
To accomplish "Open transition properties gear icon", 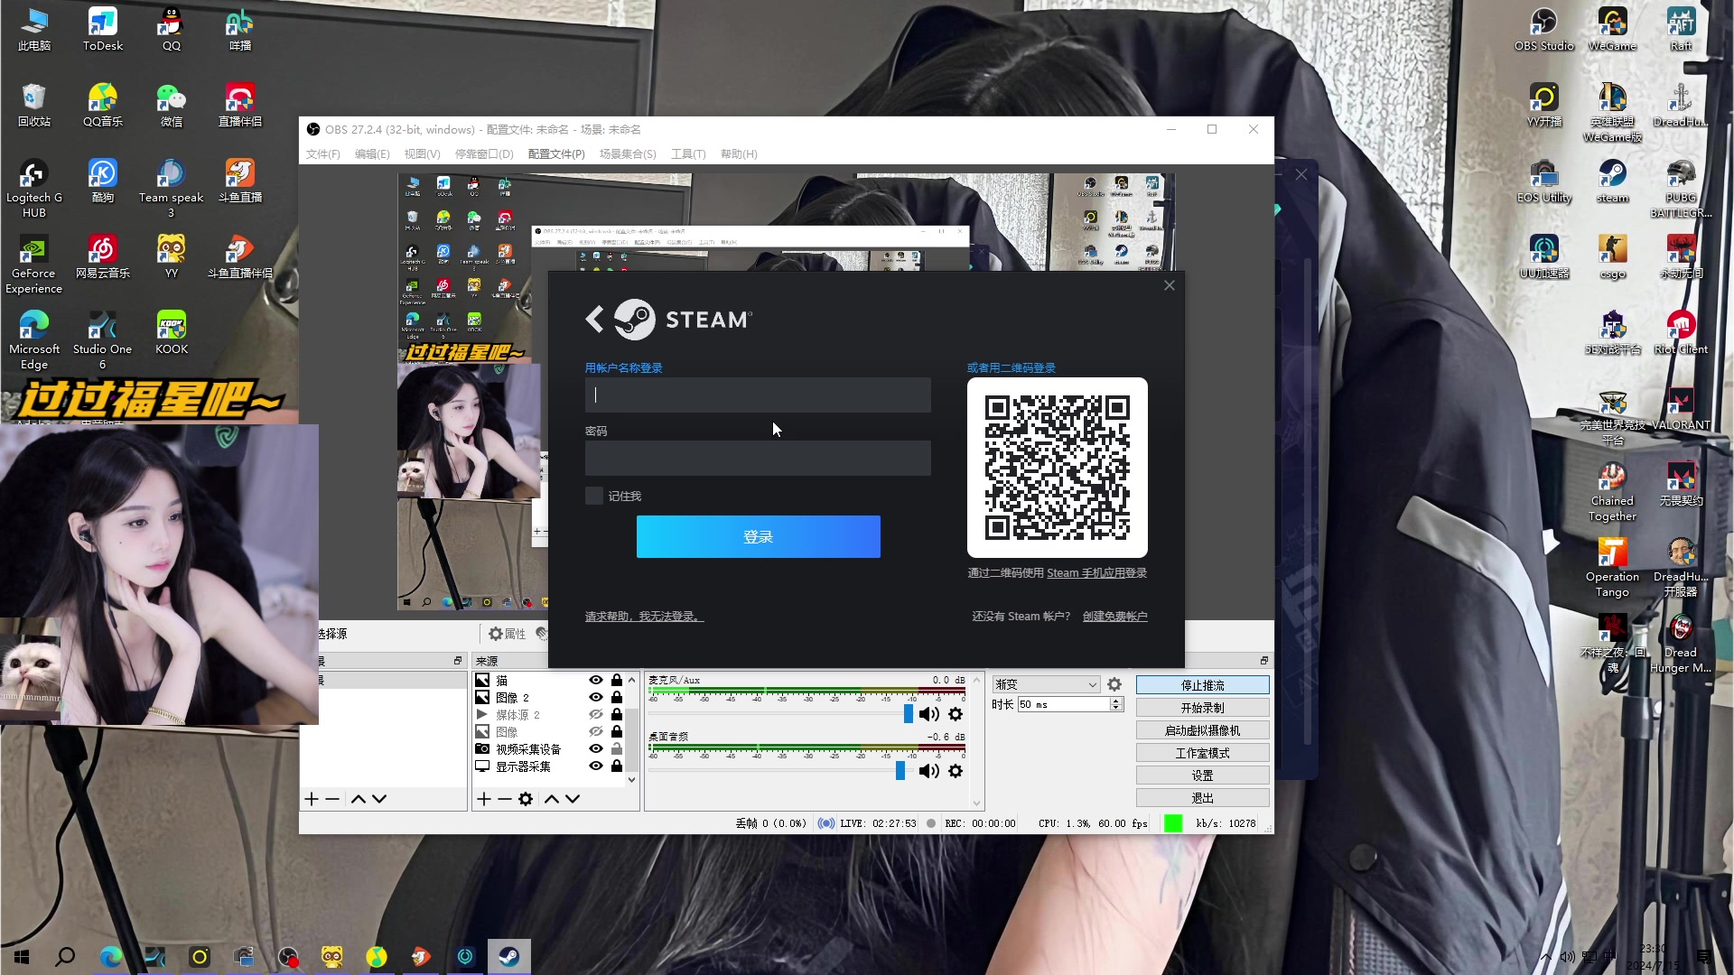I will (1114, 684).
